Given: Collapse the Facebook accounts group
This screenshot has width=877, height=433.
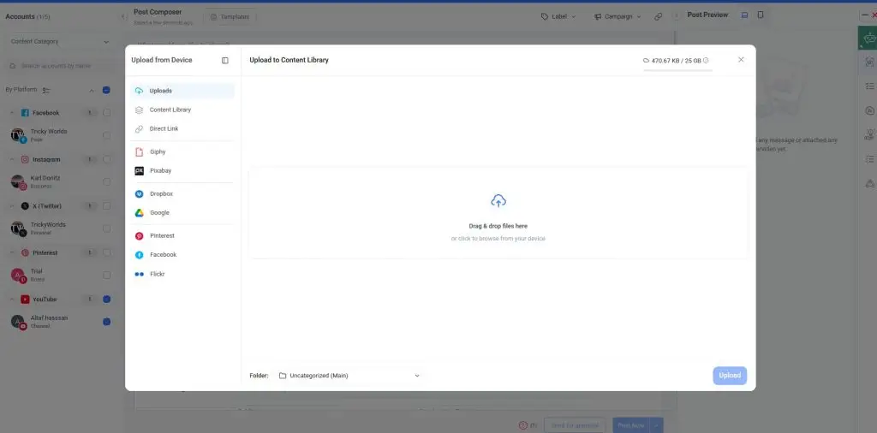Looking at the screenshot, I should click(x=12, y=113).
